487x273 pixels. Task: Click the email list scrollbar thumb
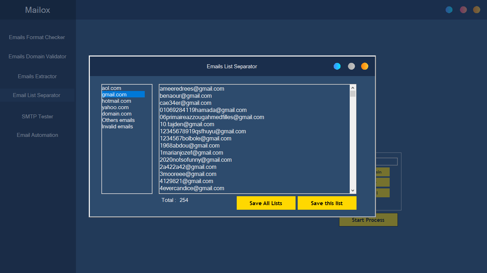click(353, 93)
